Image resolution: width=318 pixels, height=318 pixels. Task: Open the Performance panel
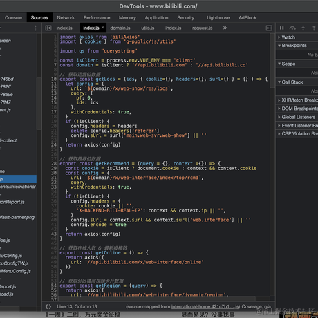97,17
